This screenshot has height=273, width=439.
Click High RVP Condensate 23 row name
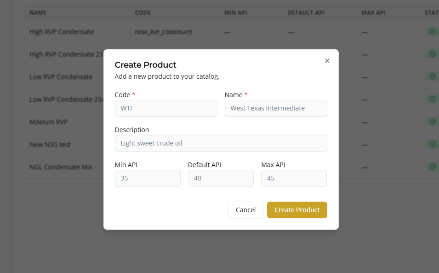coord(66,54)
